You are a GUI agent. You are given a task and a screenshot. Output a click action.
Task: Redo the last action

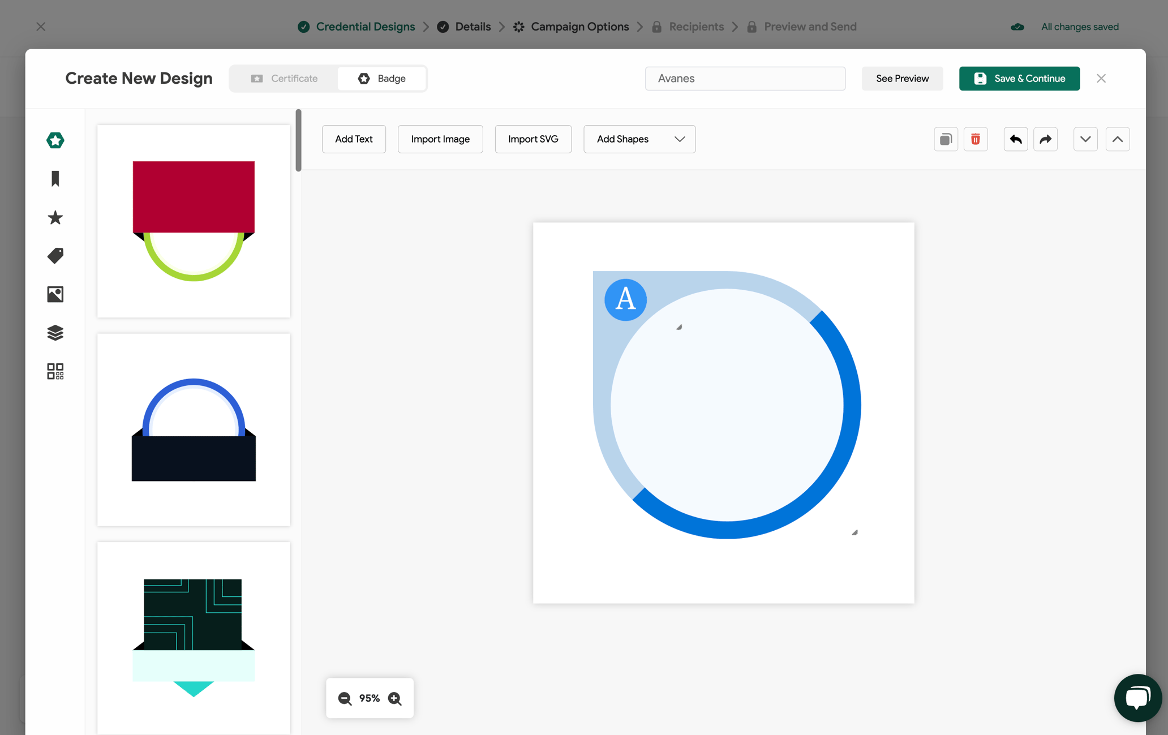pos(1045,139)
